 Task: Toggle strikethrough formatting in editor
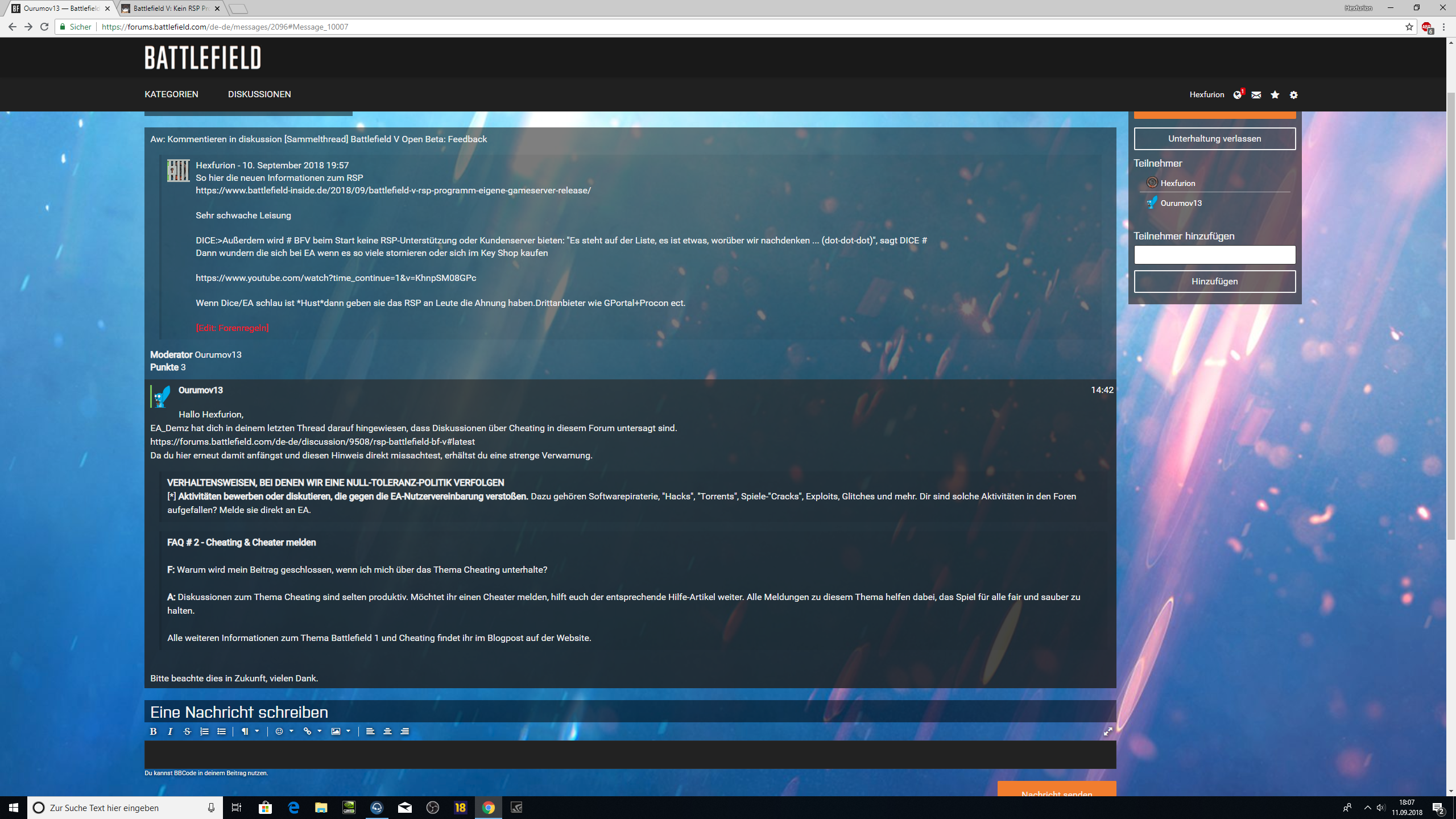187,731
